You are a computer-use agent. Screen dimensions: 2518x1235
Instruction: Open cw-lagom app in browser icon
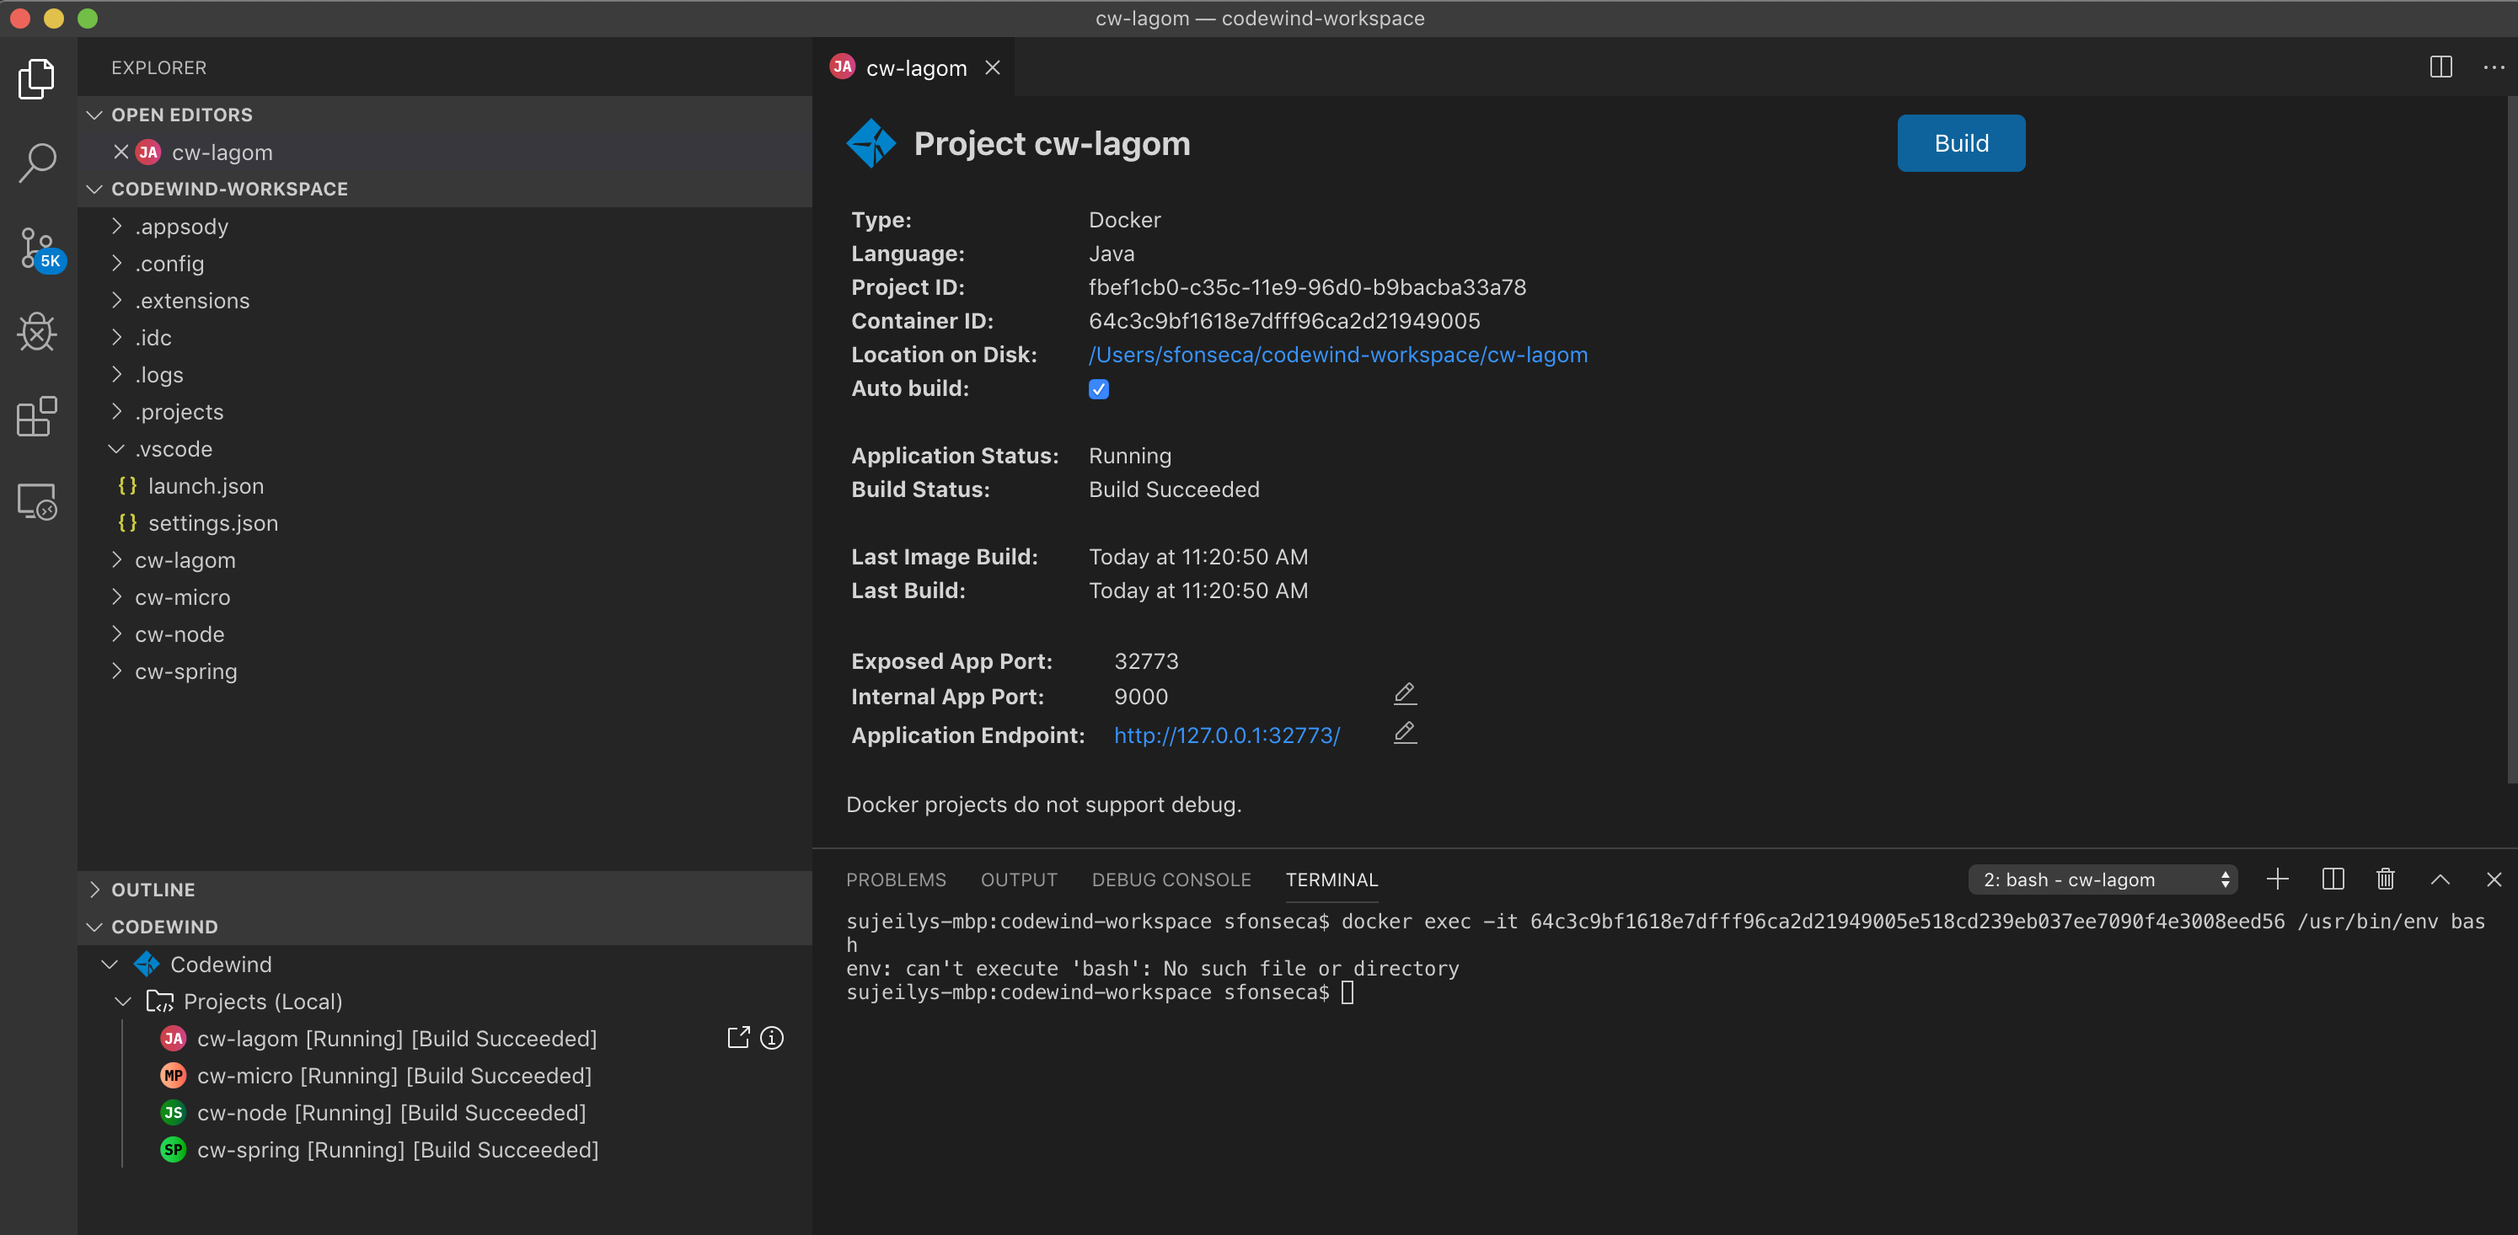(x=738, y=1038)
